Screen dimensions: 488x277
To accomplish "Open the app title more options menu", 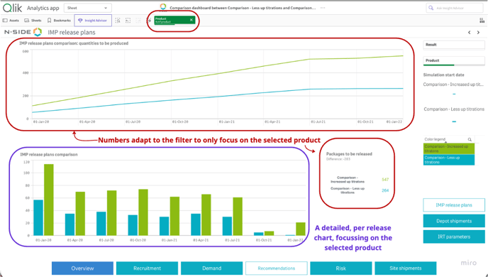I will [x=323, y=8].
